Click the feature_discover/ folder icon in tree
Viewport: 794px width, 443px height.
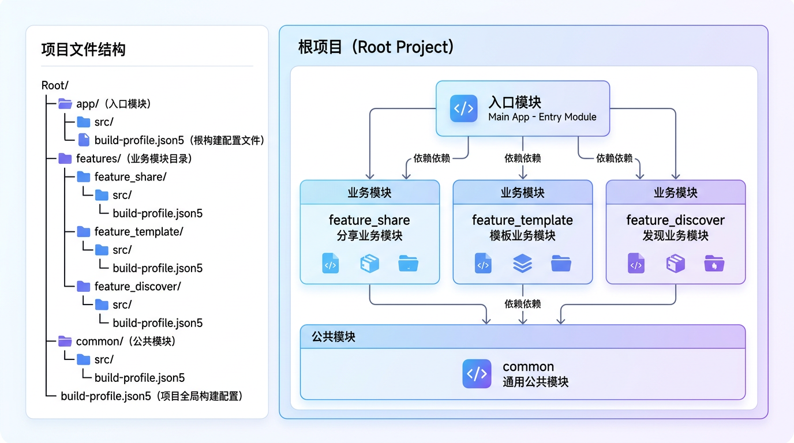point(84,286)
